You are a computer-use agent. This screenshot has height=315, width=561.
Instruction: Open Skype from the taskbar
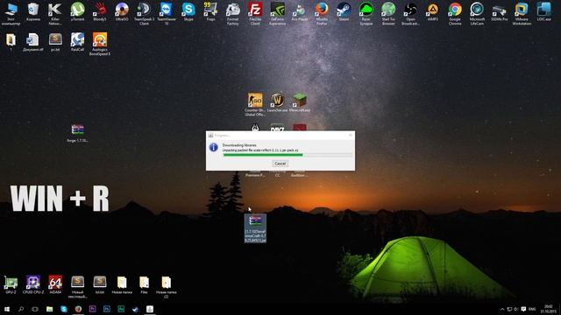[64, 309]
